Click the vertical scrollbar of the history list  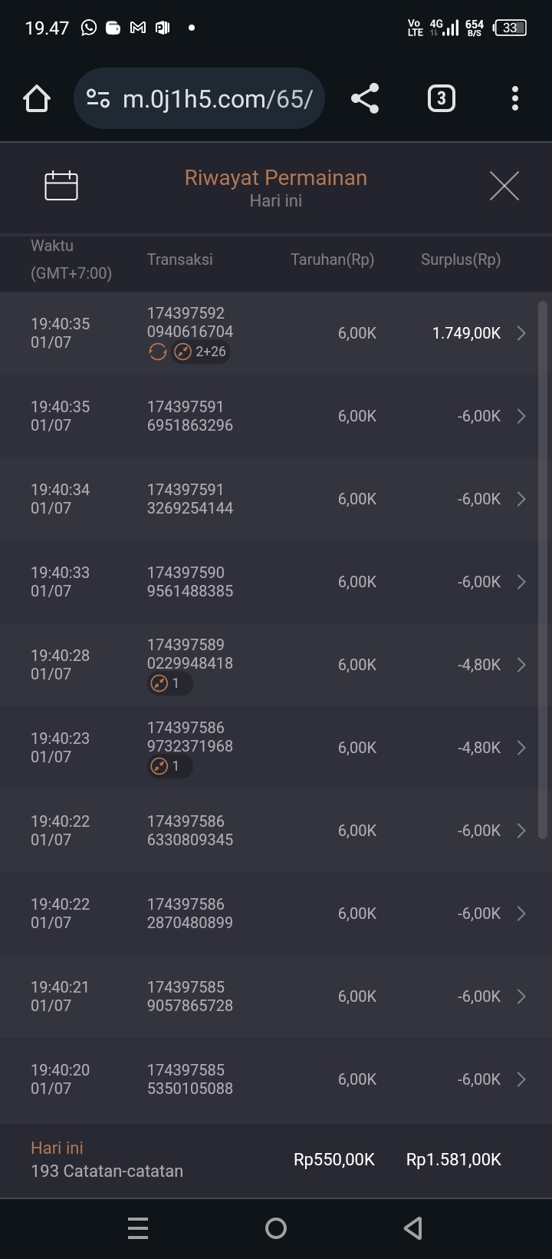tap(543, 568)
